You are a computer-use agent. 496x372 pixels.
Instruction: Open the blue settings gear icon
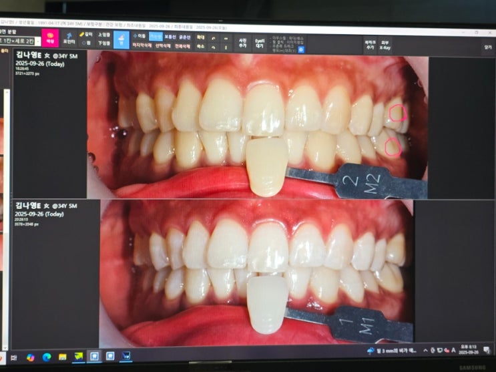(x=301, y=49)
